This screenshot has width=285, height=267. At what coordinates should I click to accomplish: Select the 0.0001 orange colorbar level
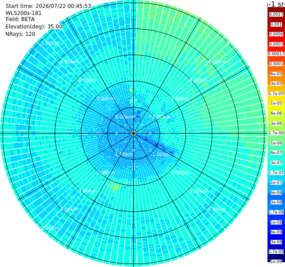276,64
